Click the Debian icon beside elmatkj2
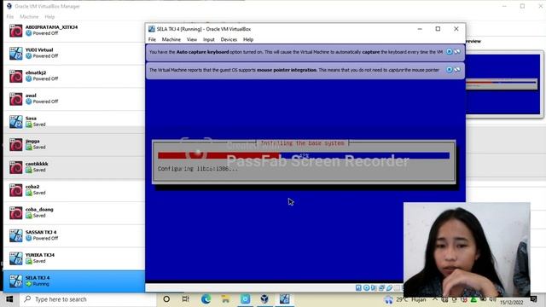Image resolution: width=546 pixels, height=307 pixels. click(x=15, y=77)
